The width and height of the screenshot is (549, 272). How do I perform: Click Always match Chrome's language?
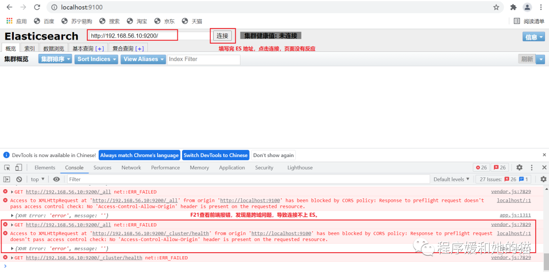(x=139, y=155)
